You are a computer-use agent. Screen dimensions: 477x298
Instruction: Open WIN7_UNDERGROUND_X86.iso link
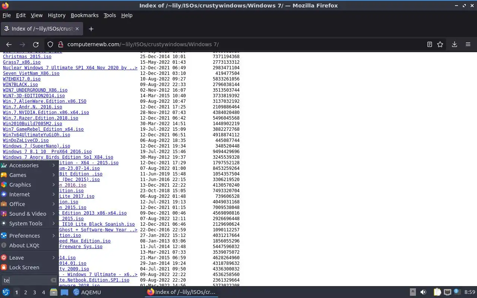(x=35, y=90)
